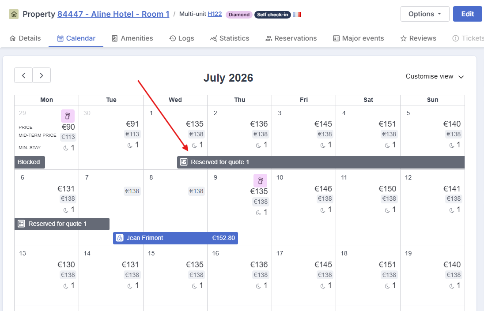Click the €146 price on July 10
The height and width of the screenshot is (311, 484).
pos(323,189)
